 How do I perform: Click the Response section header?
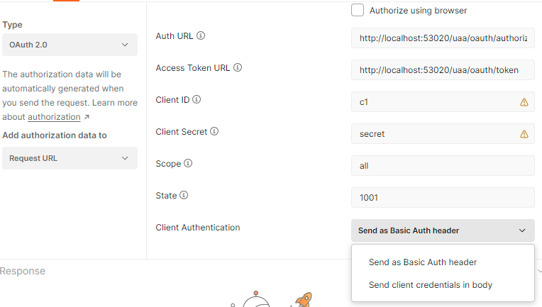click(23, 271)
